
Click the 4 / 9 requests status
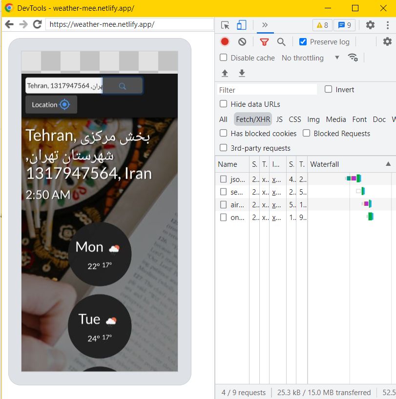244,392
